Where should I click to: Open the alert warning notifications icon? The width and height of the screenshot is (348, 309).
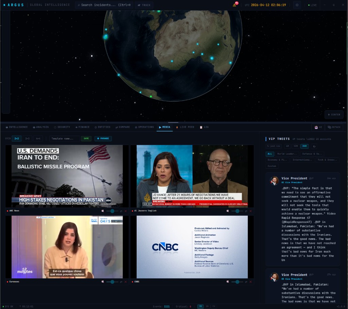tap(234, 5)
